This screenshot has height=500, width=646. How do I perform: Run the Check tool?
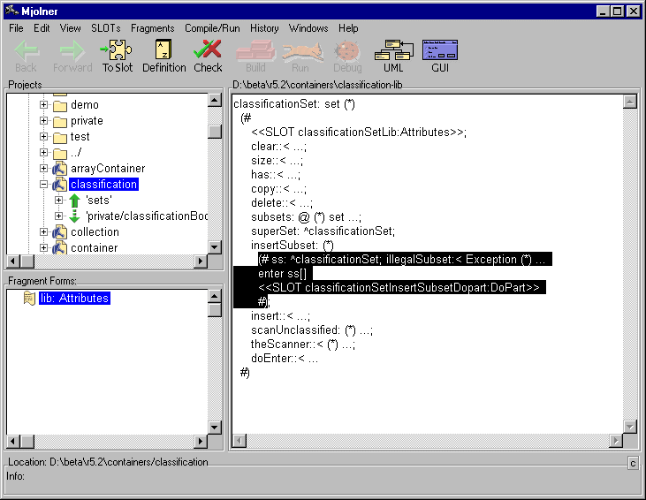click(x=208, y=51)
